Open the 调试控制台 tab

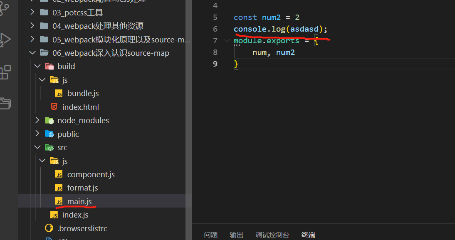point(272,235)
